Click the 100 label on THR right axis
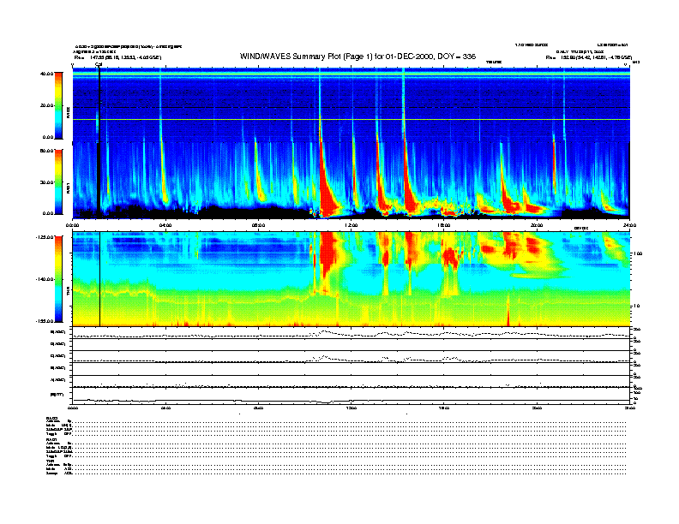This screenshot has width=679, height=524. (639, 253)
